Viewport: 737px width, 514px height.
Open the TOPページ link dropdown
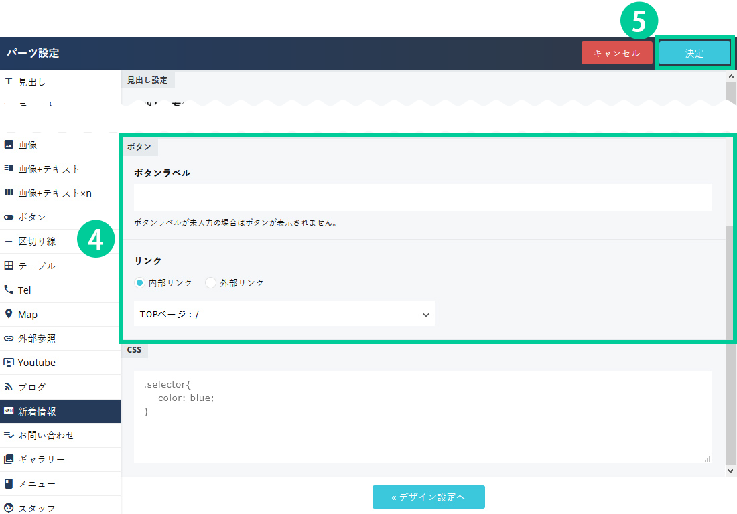[x=284, y=314]
